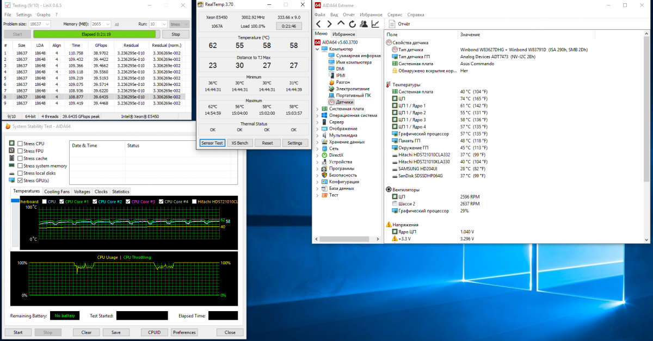
Task: Enable the Stress CPU checkbox
Action: coord(20,144)
